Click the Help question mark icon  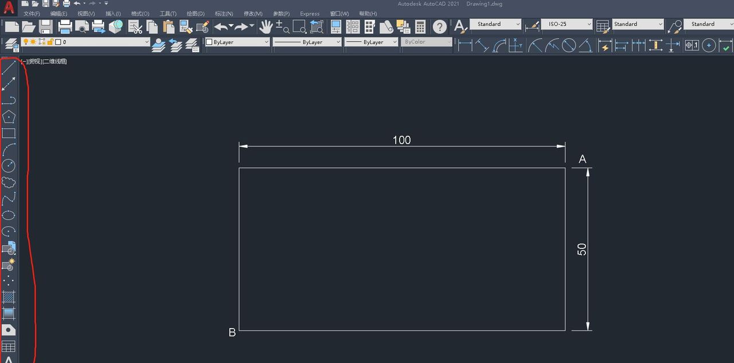click(x=440, y=26)
